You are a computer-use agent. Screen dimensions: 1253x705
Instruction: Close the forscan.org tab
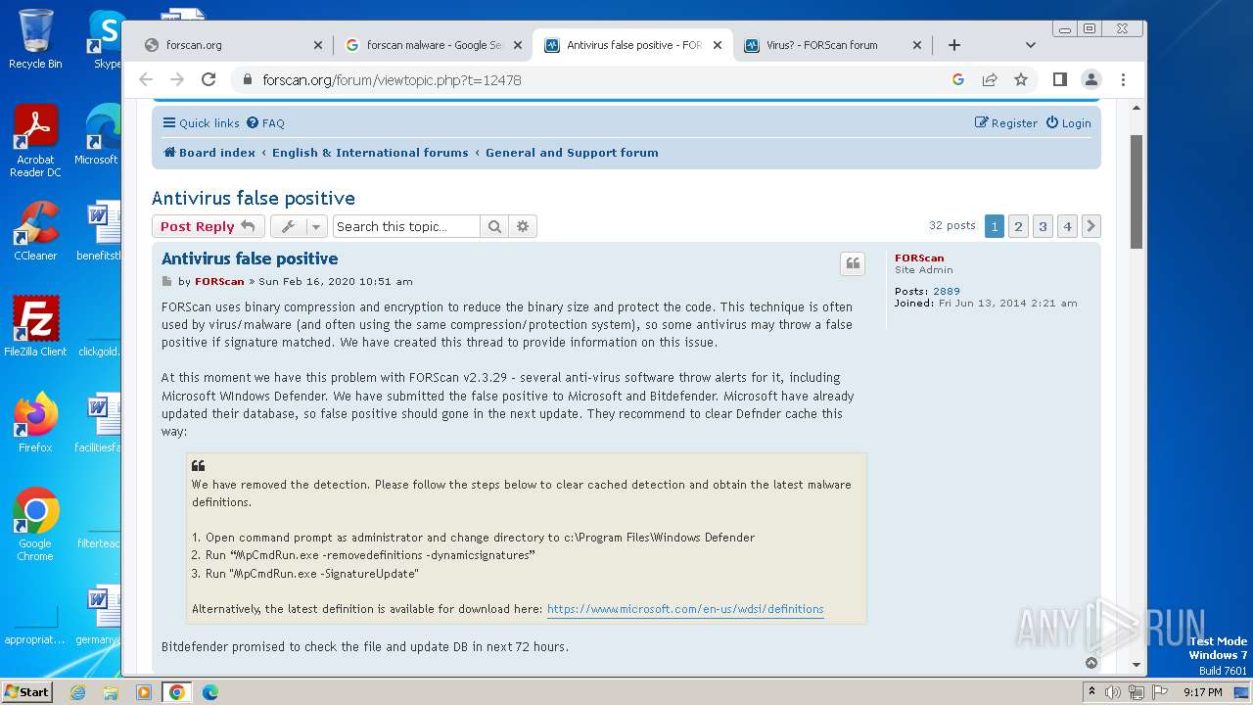[318, 45]
